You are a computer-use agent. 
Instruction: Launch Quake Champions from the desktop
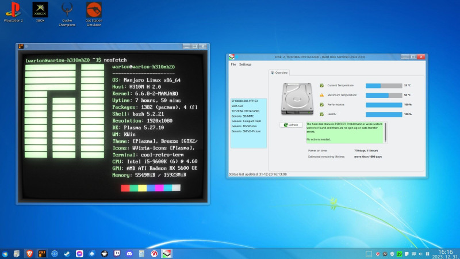coord(67,10)
